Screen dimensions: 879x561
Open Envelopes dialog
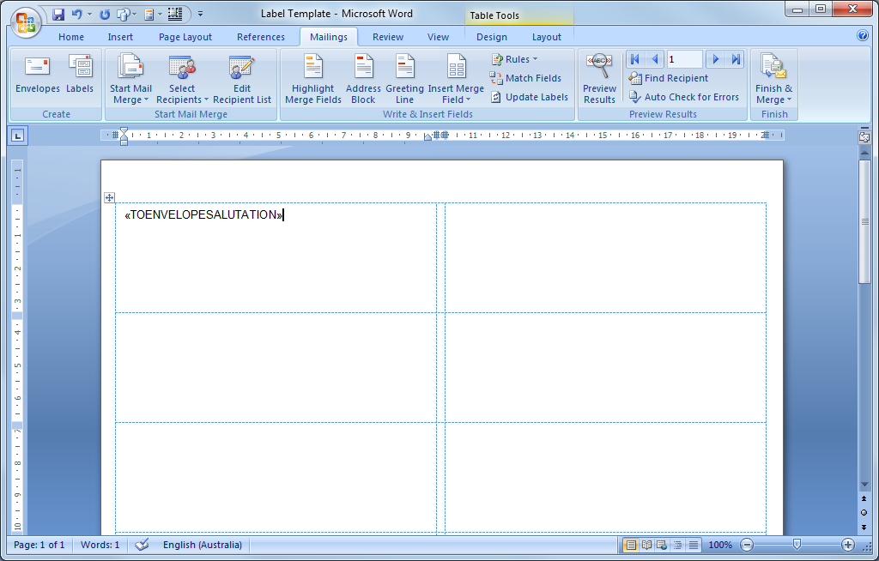coord(38,74)
